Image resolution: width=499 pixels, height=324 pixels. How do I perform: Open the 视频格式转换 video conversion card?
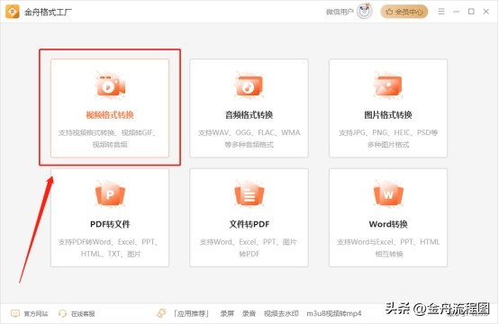pyautogui.click(x=110, y=108)
